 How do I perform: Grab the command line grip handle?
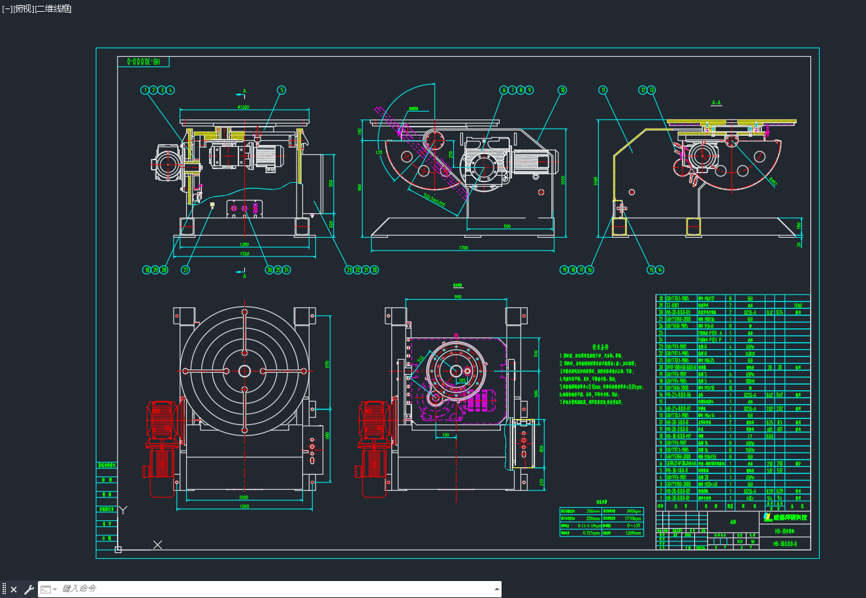pyautogui.click(x=4, y=590)
